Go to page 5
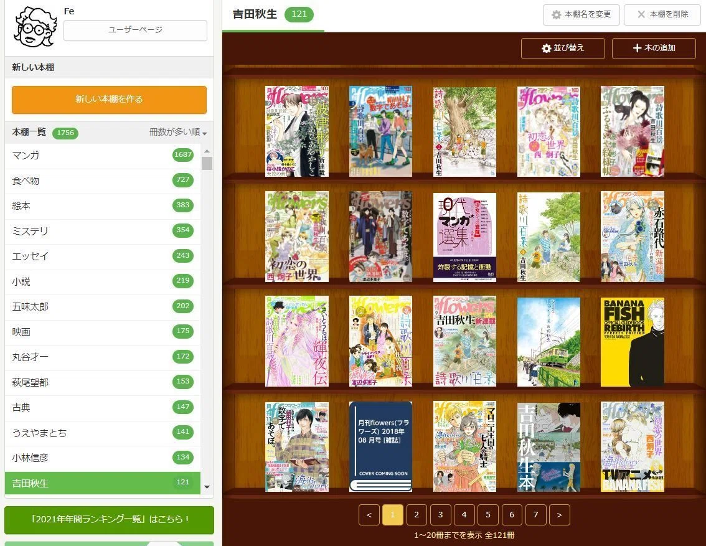The image size is (706, 546). pyautogui.click(x=488, y=515)
